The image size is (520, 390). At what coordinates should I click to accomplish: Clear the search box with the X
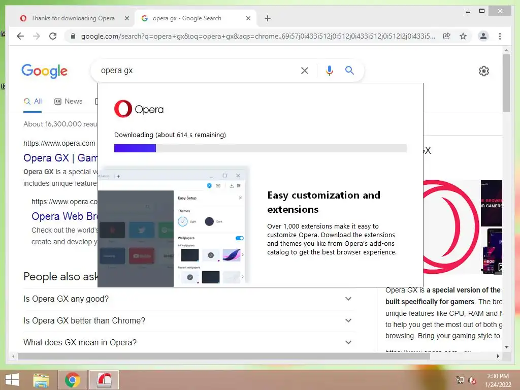coord(305,70)
